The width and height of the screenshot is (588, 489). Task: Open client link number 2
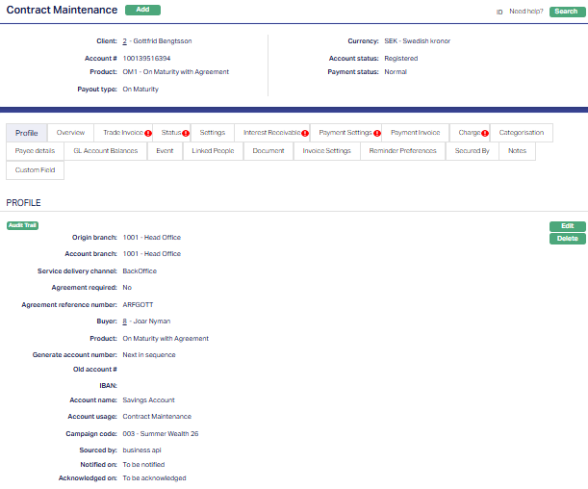[125, 41]
